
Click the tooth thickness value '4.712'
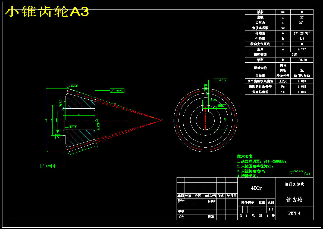pos(302,49)
